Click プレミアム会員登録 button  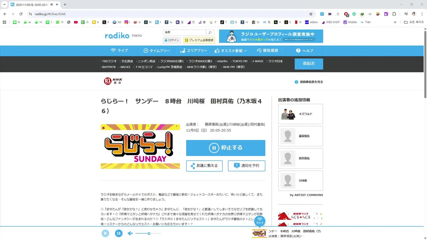pos(199,40)
